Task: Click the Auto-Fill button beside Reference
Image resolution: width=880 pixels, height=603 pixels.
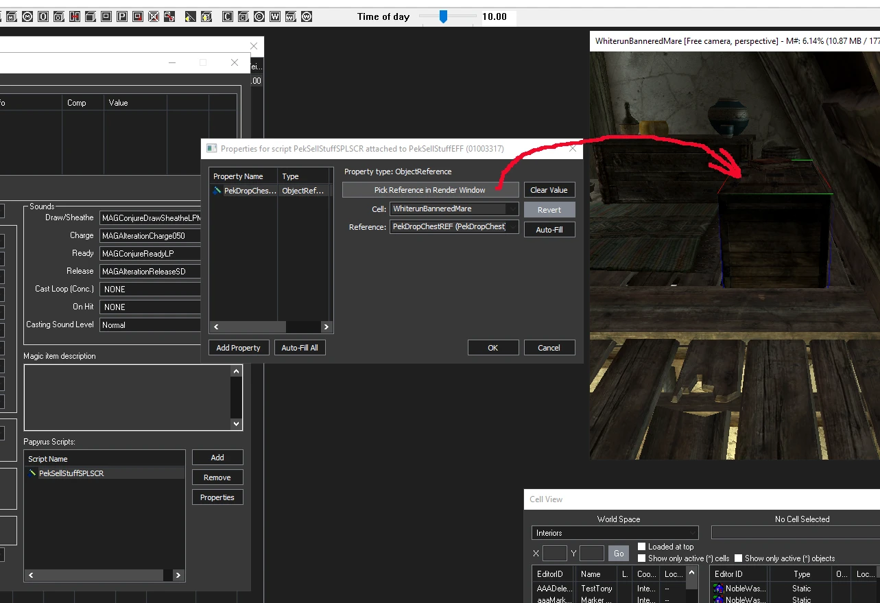Action: coord(549,230)
